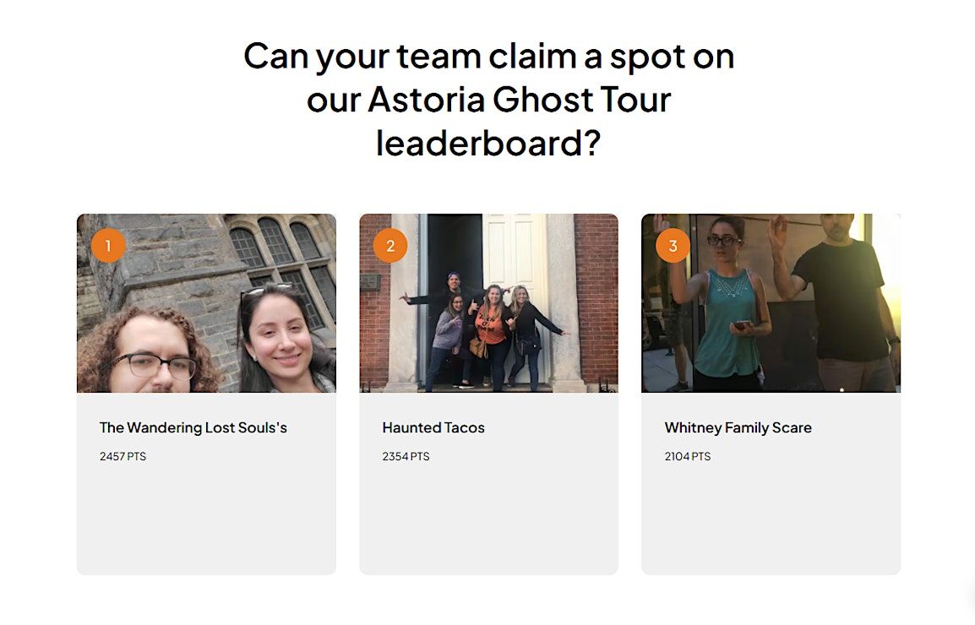Click the second place leaderboard card body
Viewport: 975px width, 625px height.
[488, 484]
